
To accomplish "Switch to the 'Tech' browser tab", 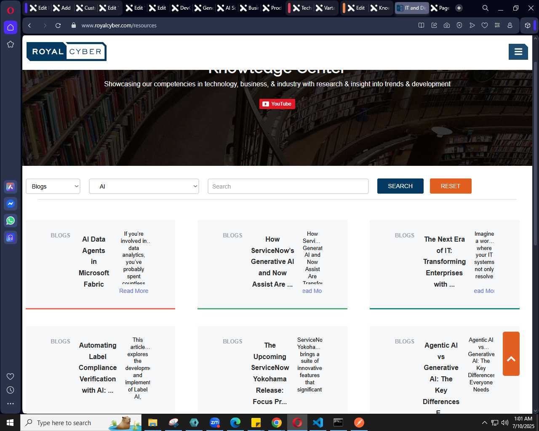I will pyautogui.click(x=302, y=8).
